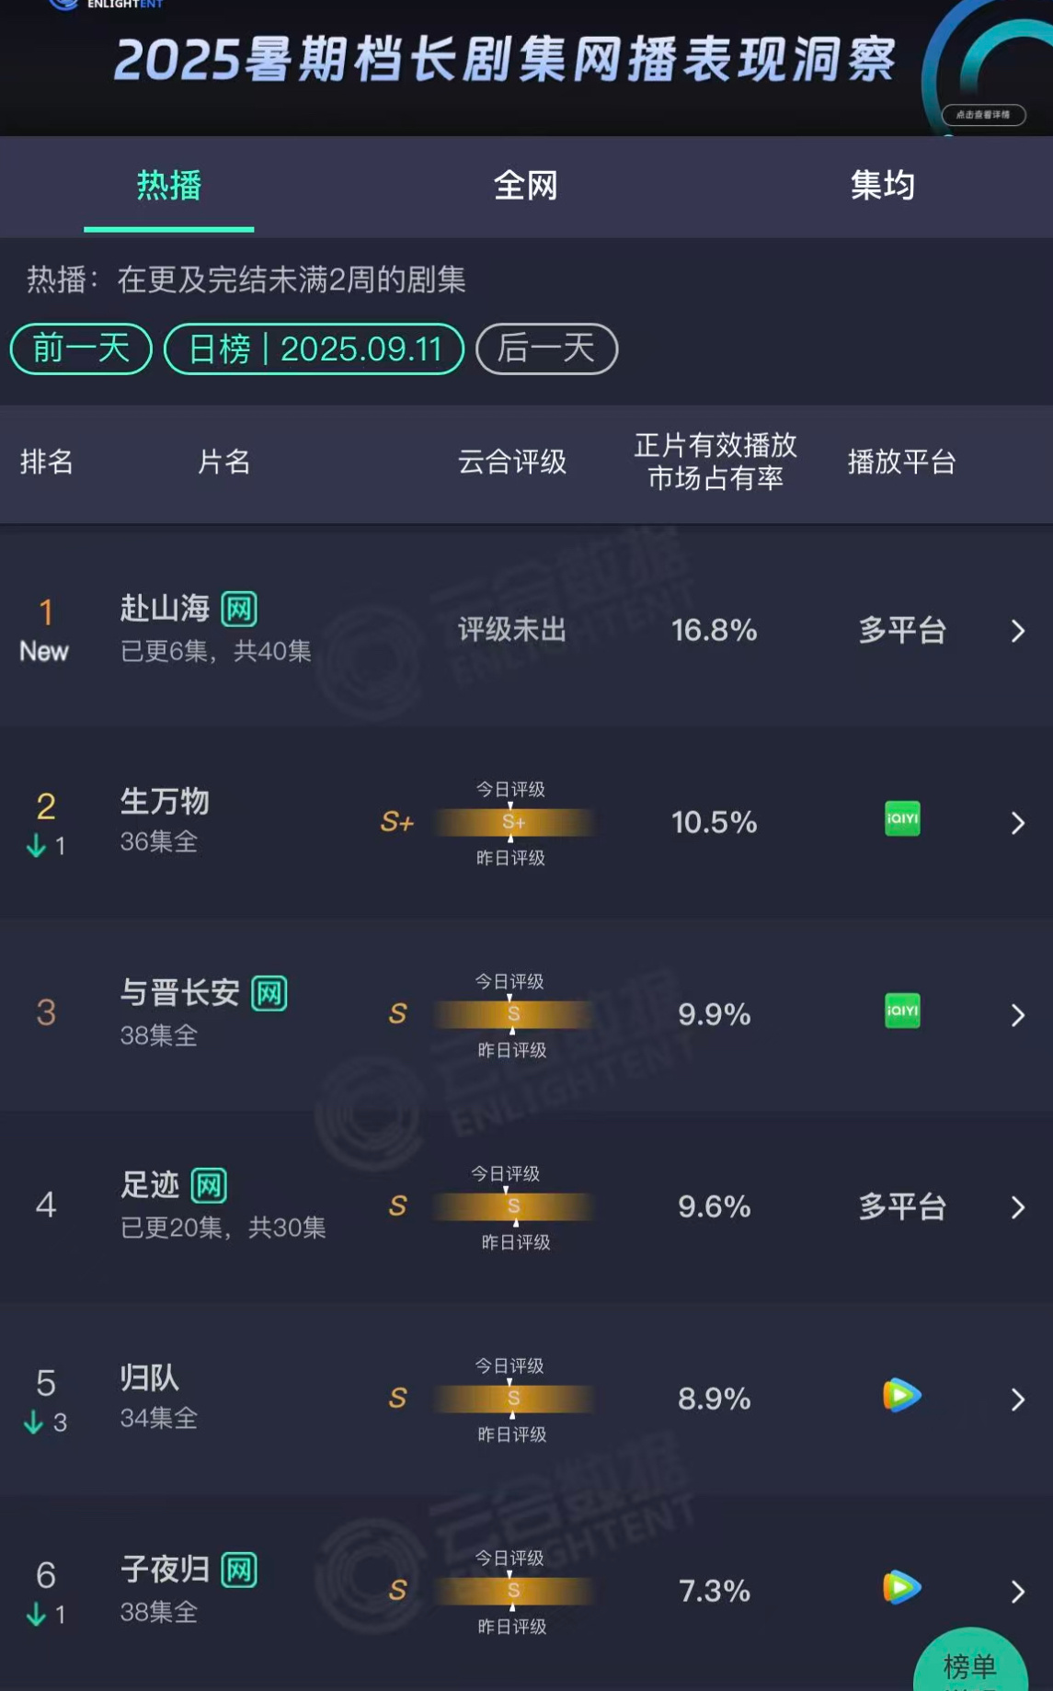Tap the 网 badge next to 子夜归
This screenshot has height=1691, width=1053.
[239, 1570]
